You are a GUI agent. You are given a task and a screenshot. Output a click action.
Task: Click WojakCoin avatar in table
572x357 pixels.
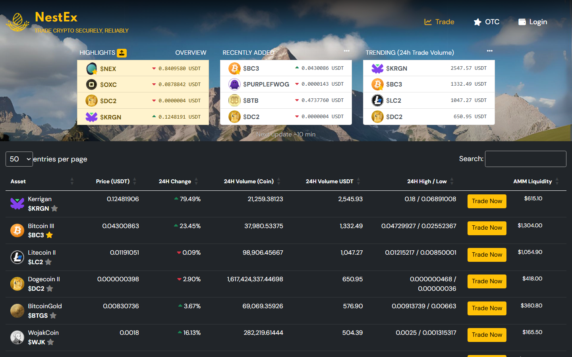(x=17, y=338)
